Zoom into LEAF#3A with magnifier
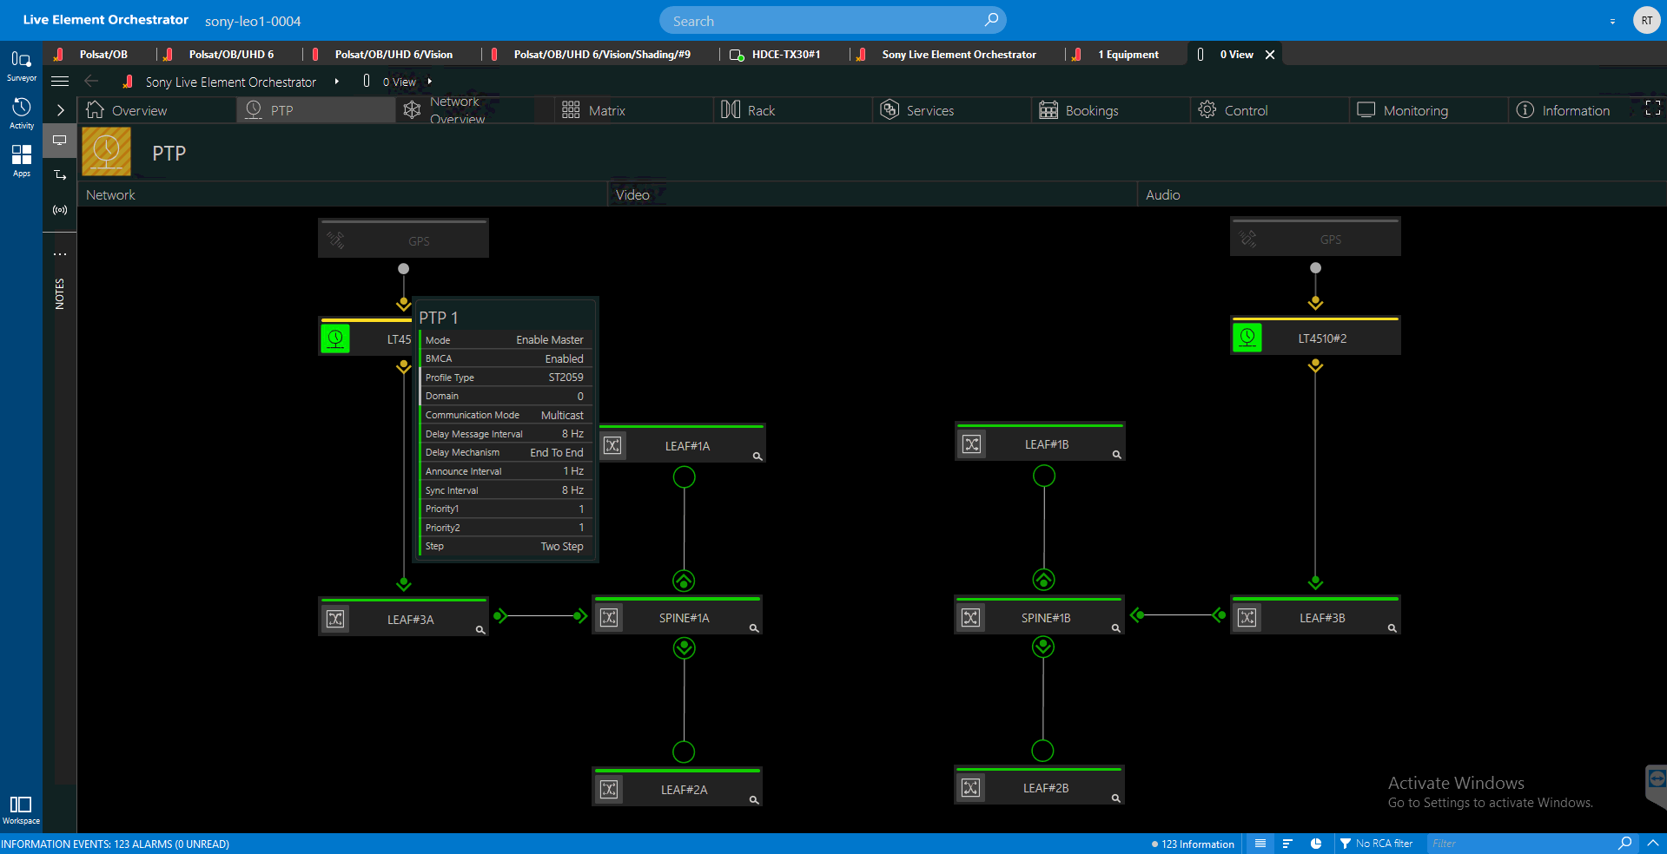 (x=480, y=630)
